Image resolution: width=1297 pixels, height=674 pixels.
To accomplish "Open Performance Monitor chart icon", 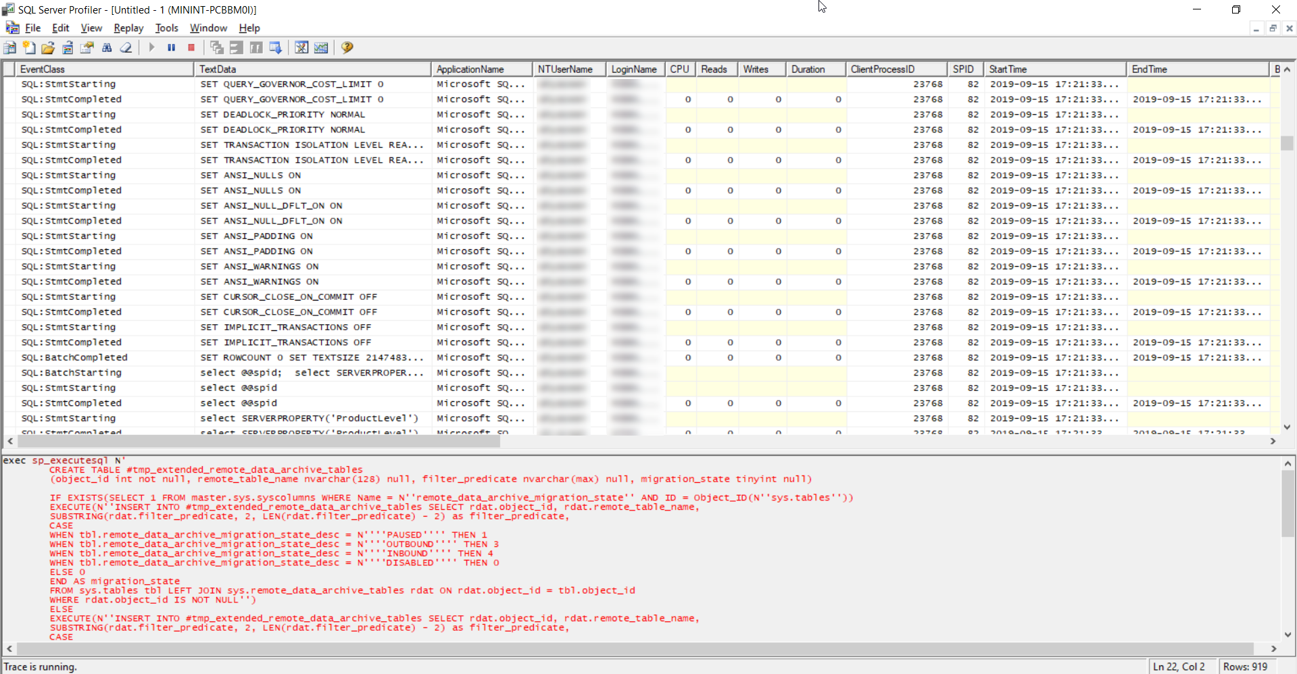I will pyautogui.click(x=321, y=47).
